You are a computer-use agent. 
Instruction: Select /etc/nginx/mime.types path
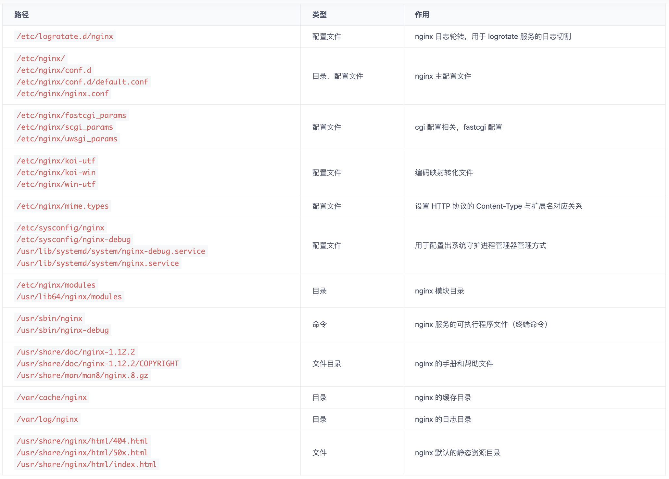pyautogui.click(x=63, y=206)
